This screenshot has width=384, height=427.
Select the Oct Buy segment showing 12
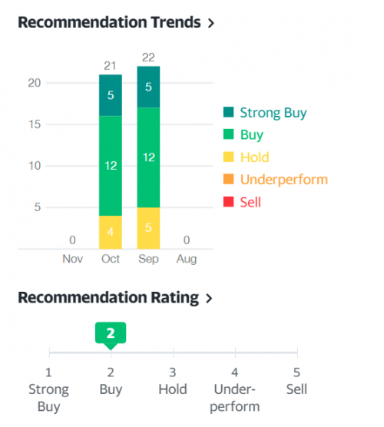tap(111, 166)
